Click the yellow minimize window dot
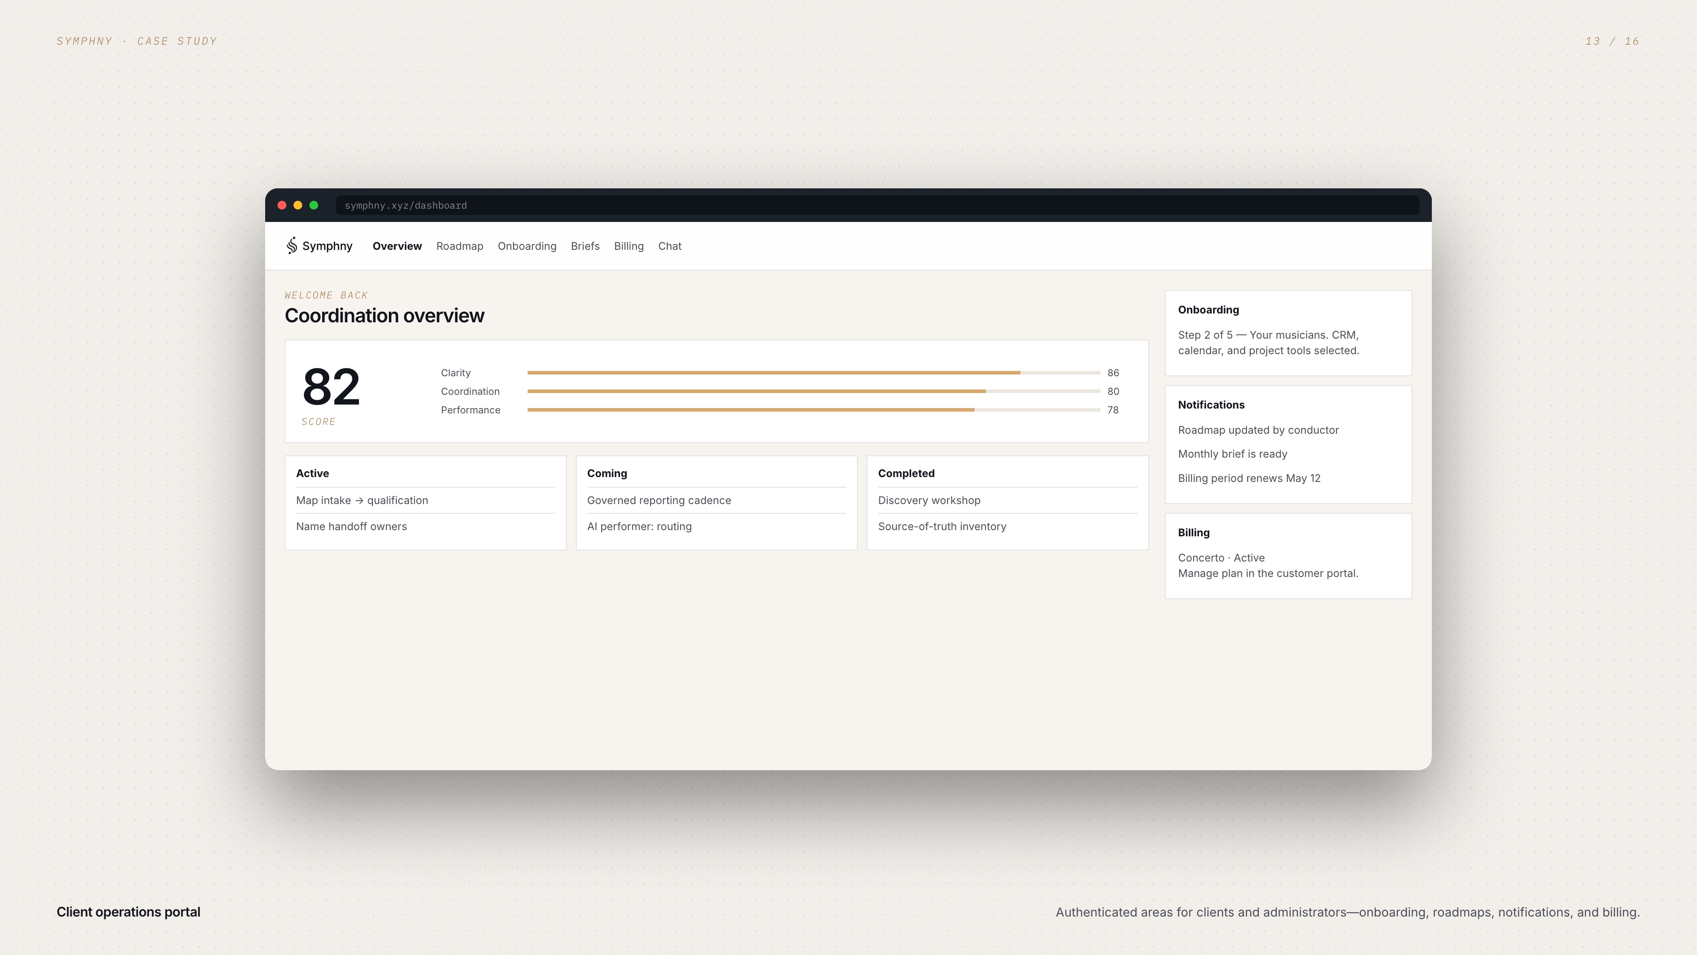This screenshot has width=1697, height=955. pos(298,205)
